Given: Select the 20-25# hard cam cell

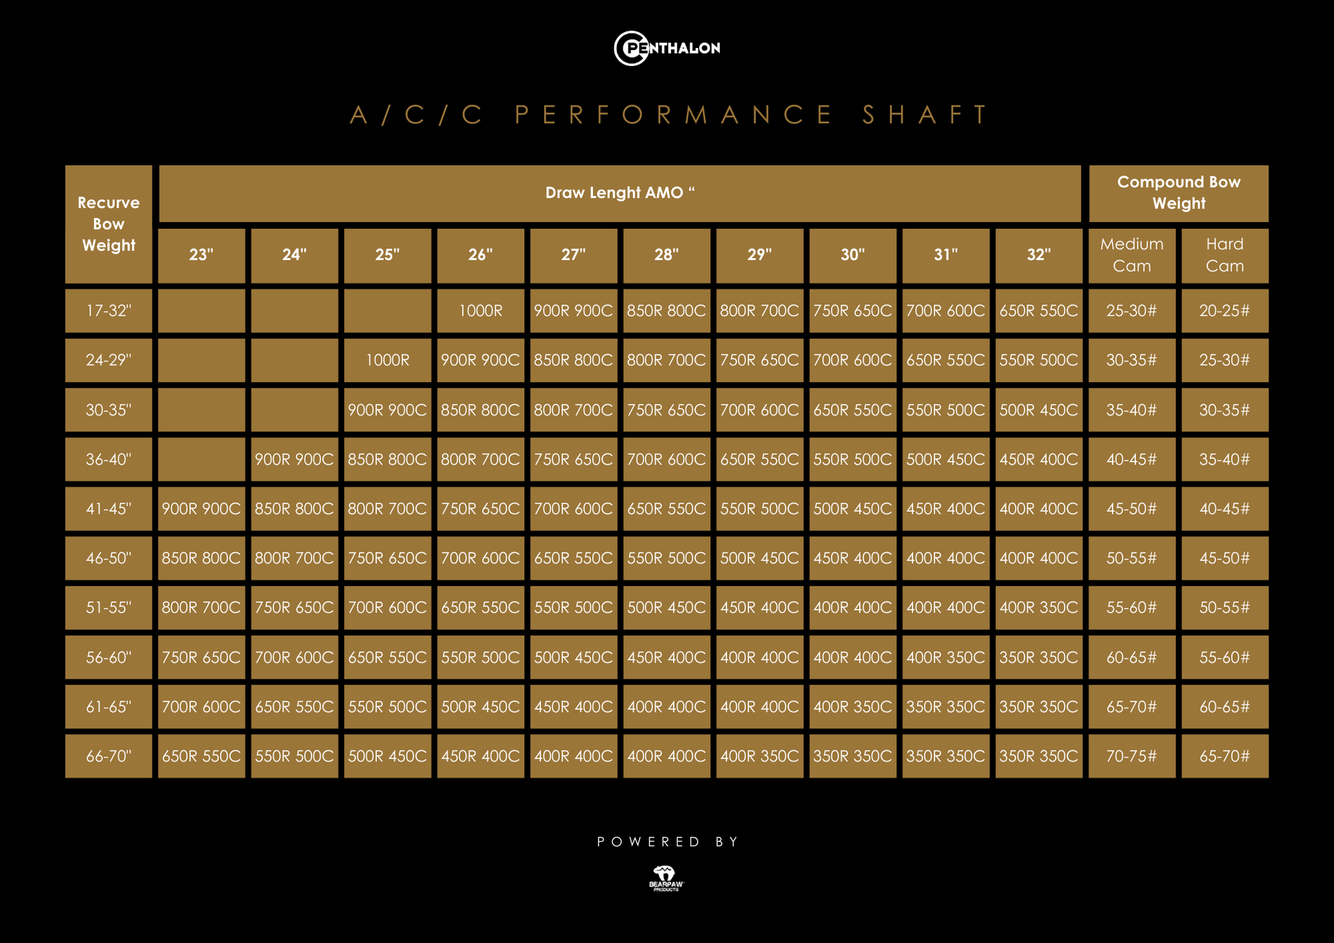Looking at the screenshot, I should tap(1224, 310).
